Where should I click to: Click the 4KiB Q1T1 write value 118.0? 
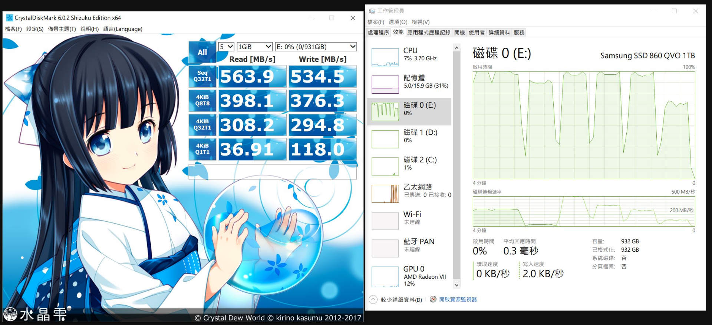click(323, 149)
